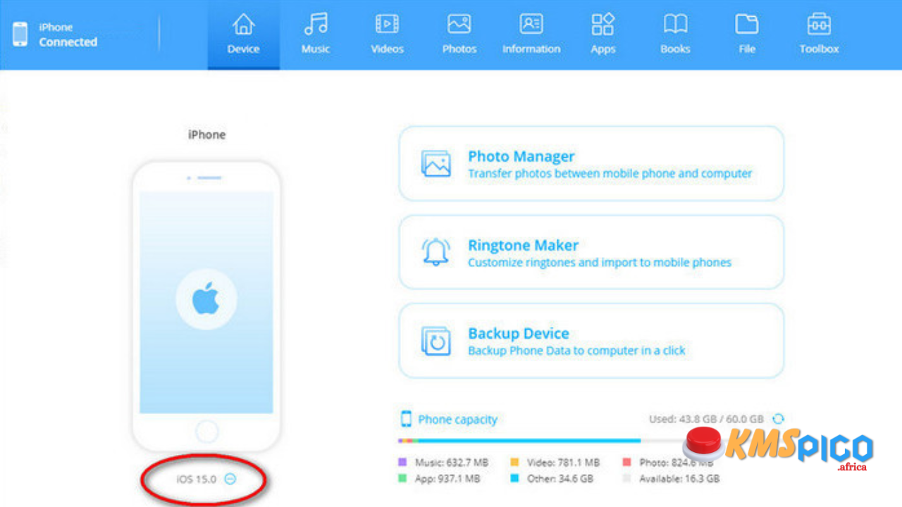This screenshot has height=507, width=902.
Task: Click the iPhone preview screen
Action: pyautogui.click(x=206, y=301)
